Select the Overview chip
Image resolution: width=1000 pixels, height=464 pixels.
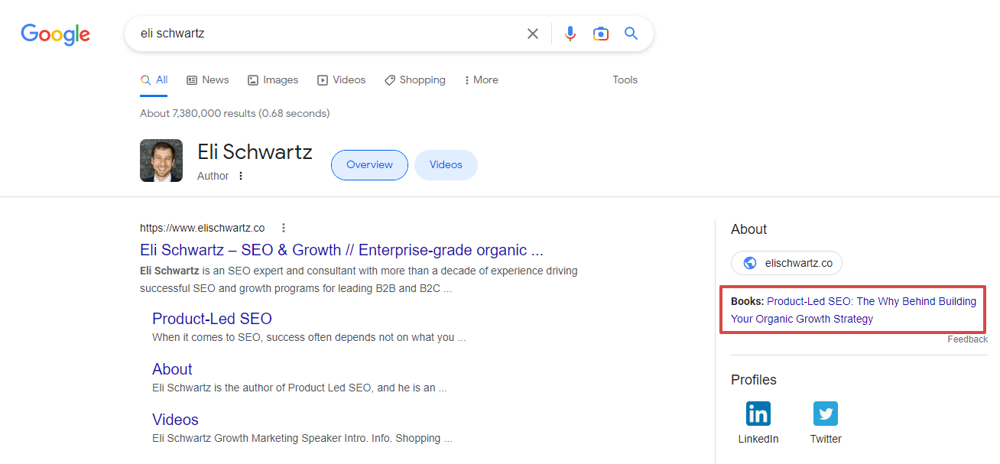369,165
